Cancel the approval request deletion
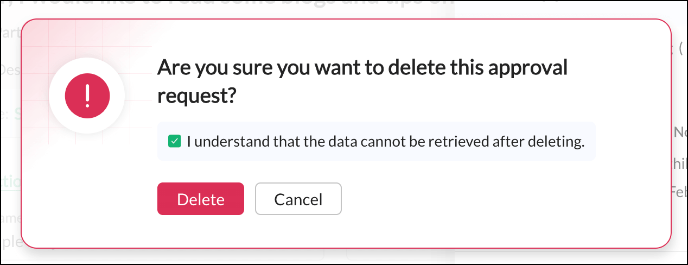Image resolution: width=688 pixels, height=265 pixels. pos(298,199)
